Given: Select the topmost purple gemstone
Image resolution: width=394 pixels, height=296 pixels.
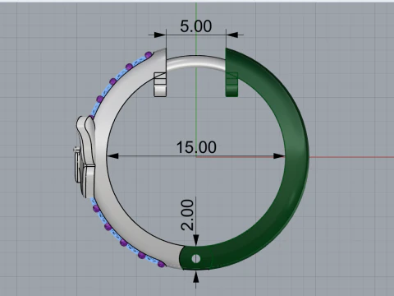Looking at the screenshot, I should click(x=149, y=55).
